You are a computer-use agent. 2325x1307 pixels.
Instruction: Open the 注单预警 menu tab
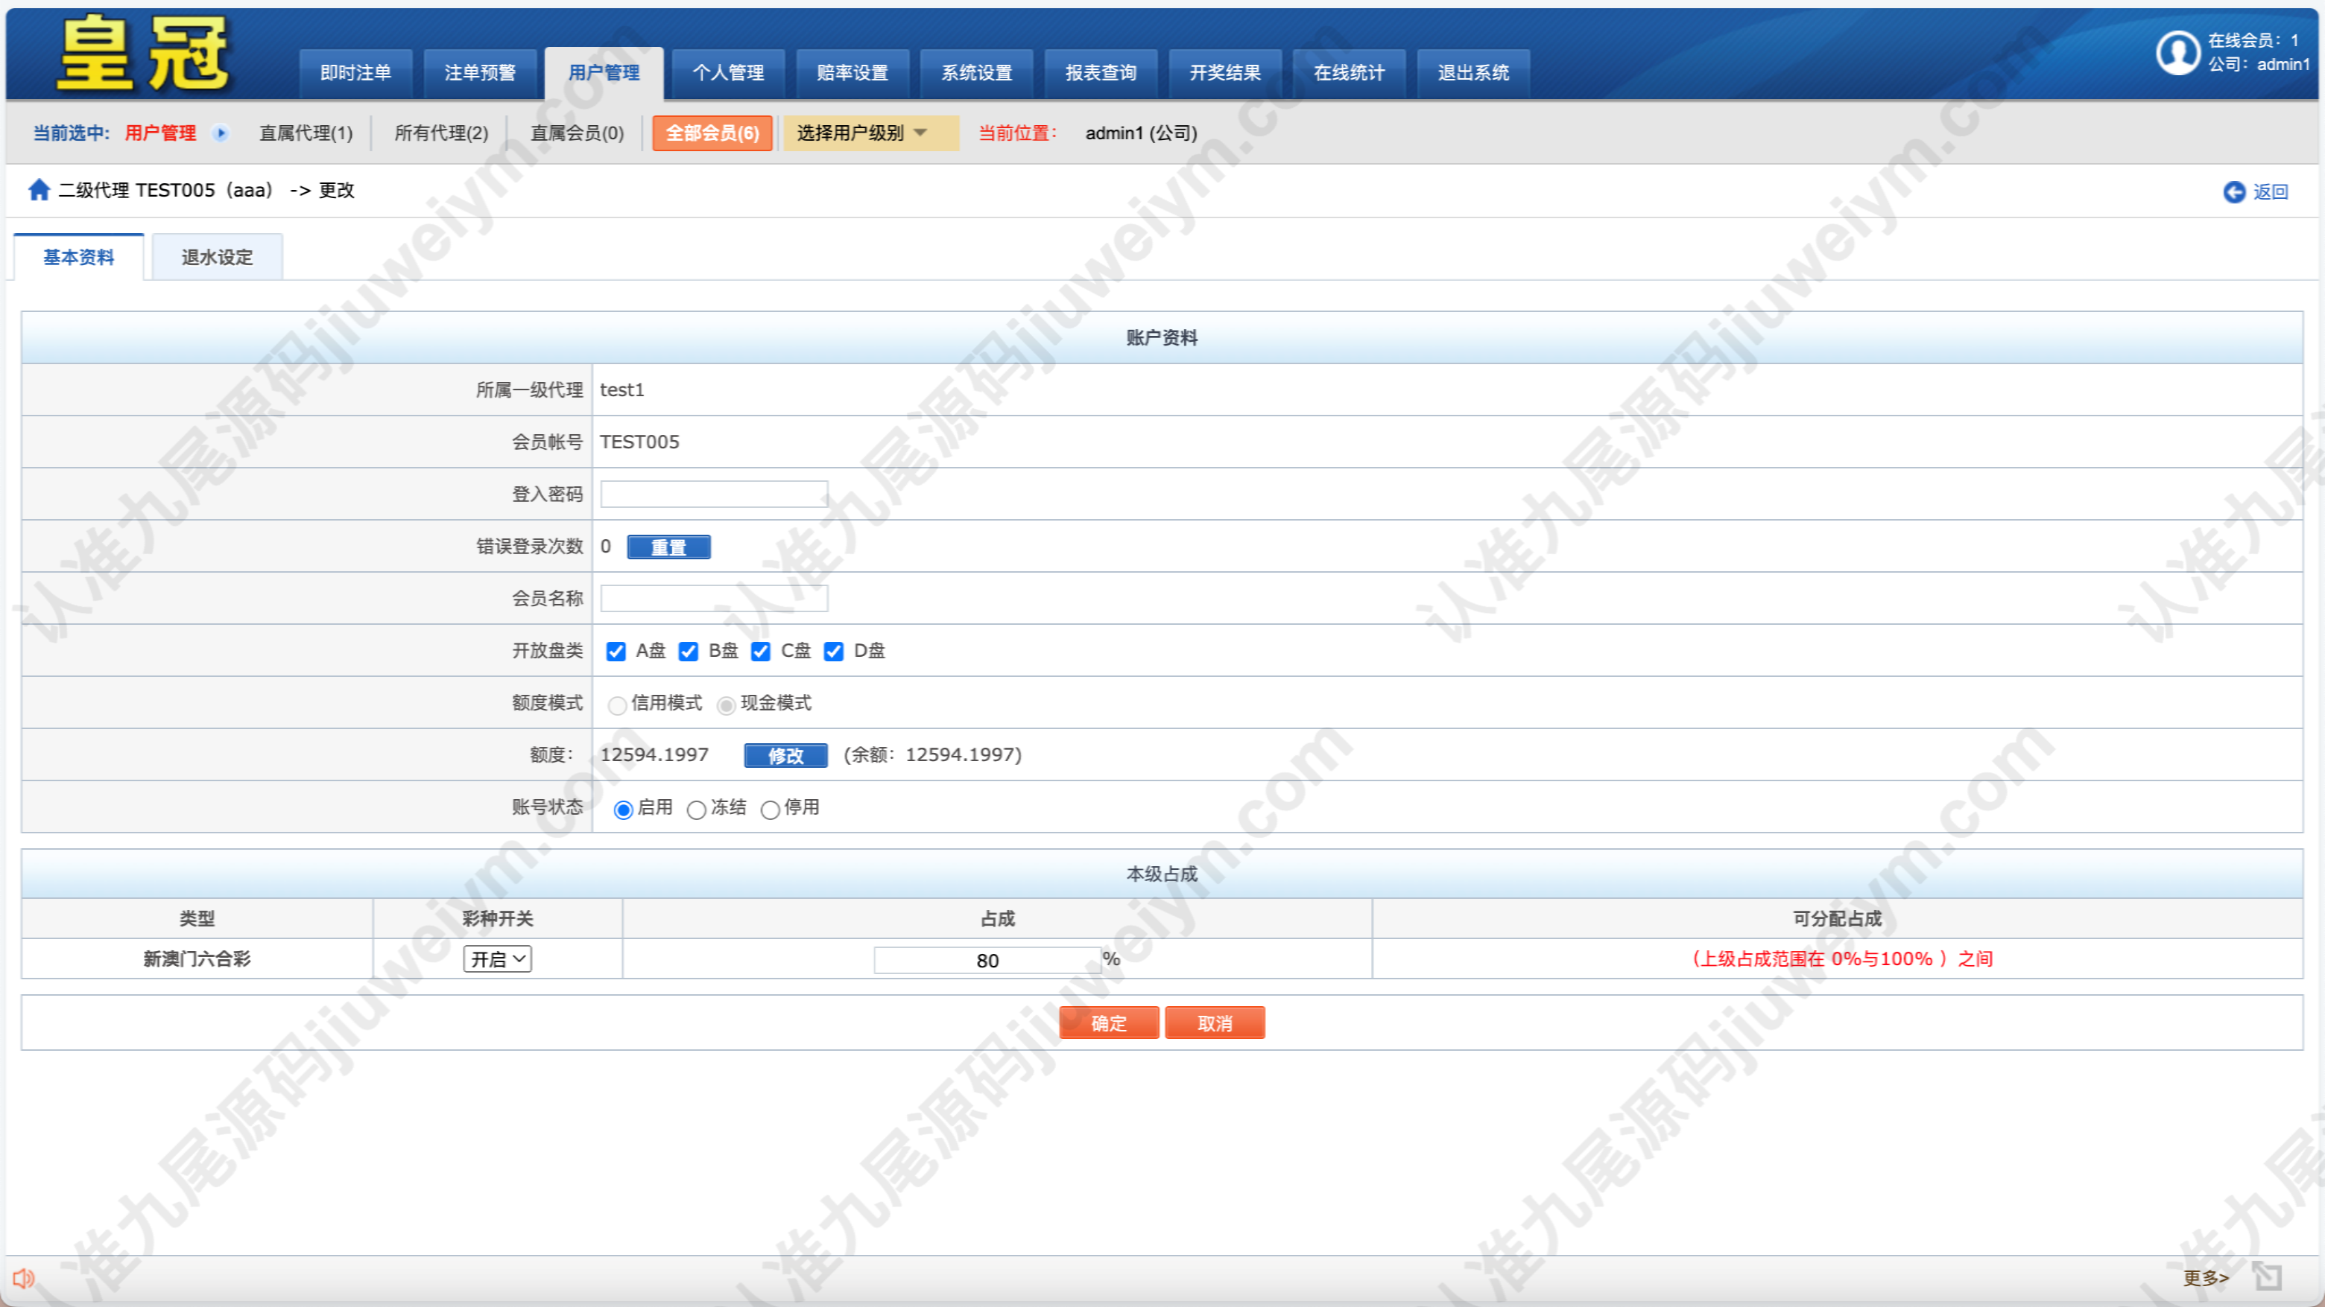[480, 73]
